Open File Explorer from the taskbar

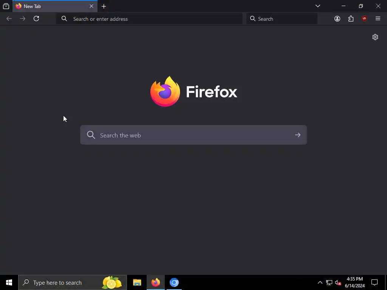tap(137, 282)
